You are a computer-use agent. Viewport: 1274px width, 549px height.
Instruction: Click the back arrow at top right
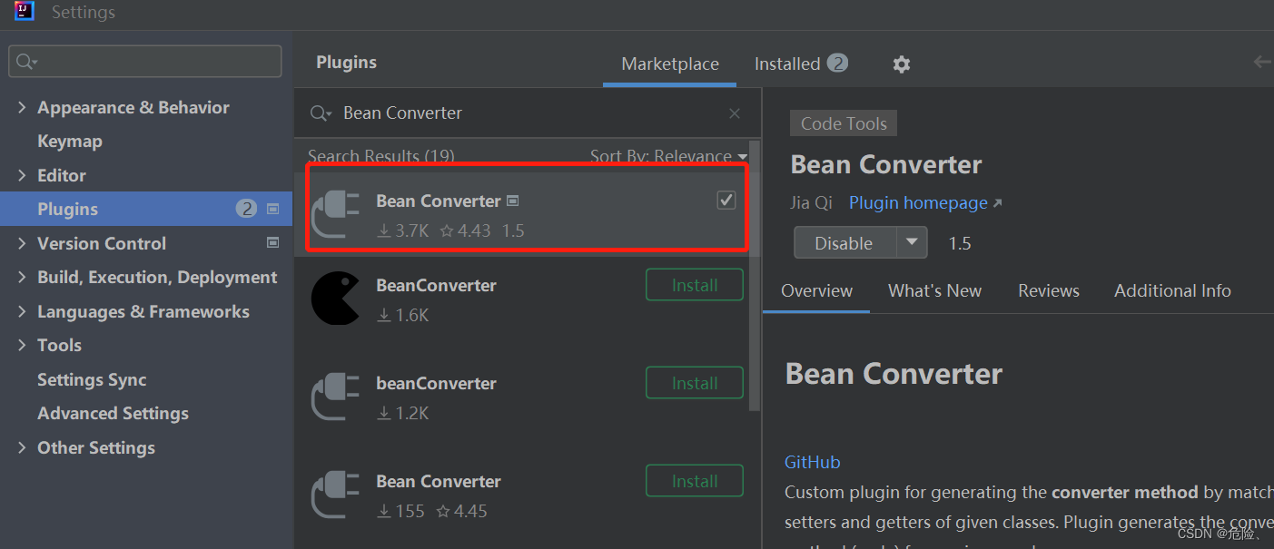point(1262,62)
